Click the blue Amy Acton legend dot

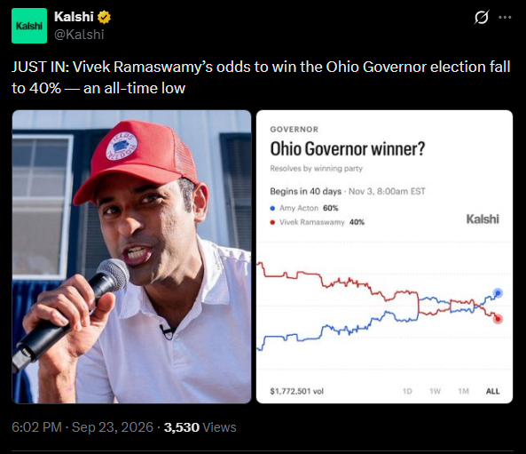click(272, 209)
